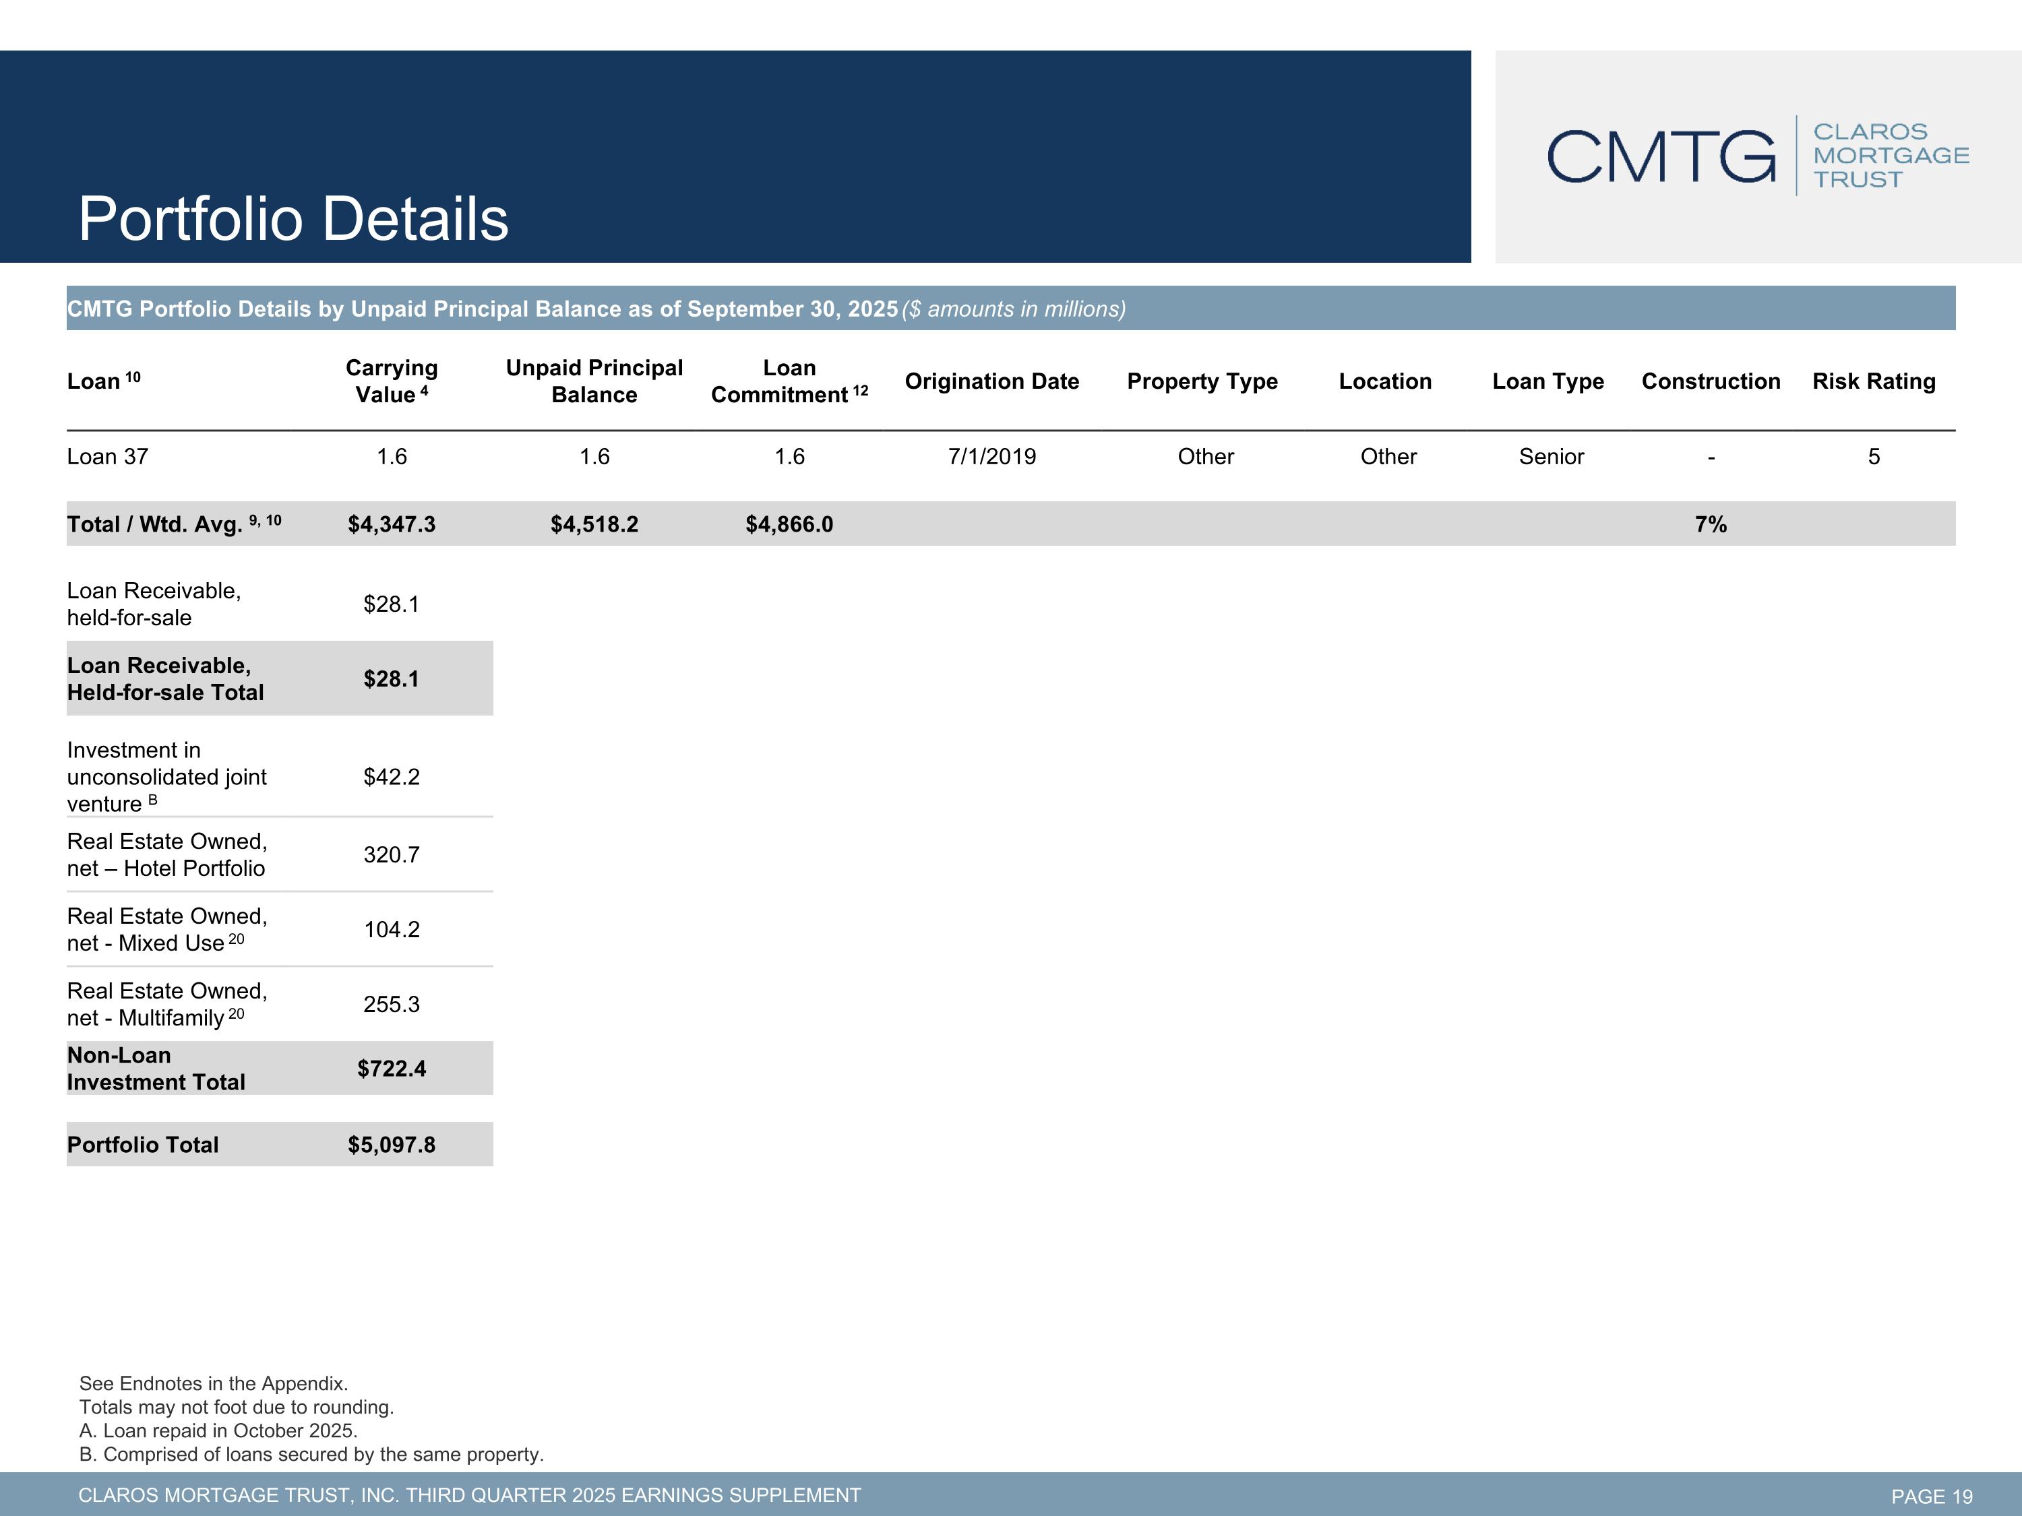The width and height of the screenshot is (2022, 1516).
Task: Click the Portfolio Total $5,097.8 value
Action: 391,1145
